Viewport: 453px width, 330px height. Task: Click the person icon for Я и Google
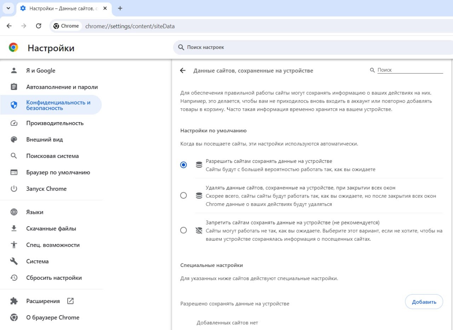tap(14, 70)
